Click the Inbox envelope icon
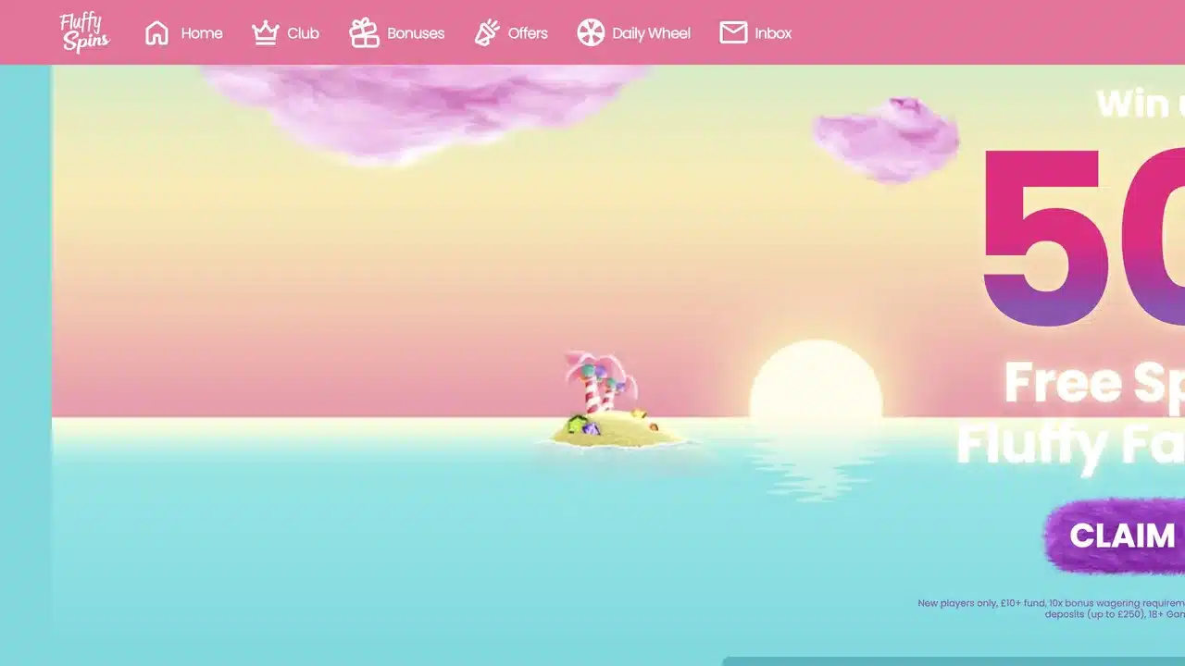Viewport: 1185px width, 666px height. tap(733, 33)
